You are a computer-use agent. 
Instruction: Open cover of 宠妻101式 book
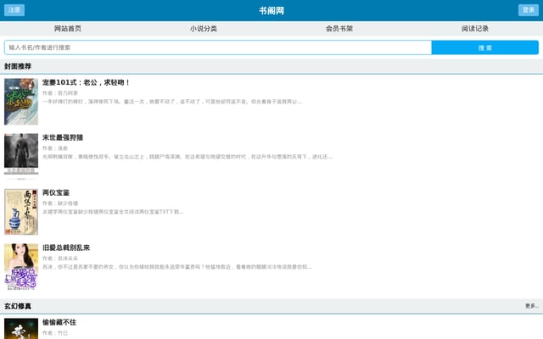pos(21,102)
